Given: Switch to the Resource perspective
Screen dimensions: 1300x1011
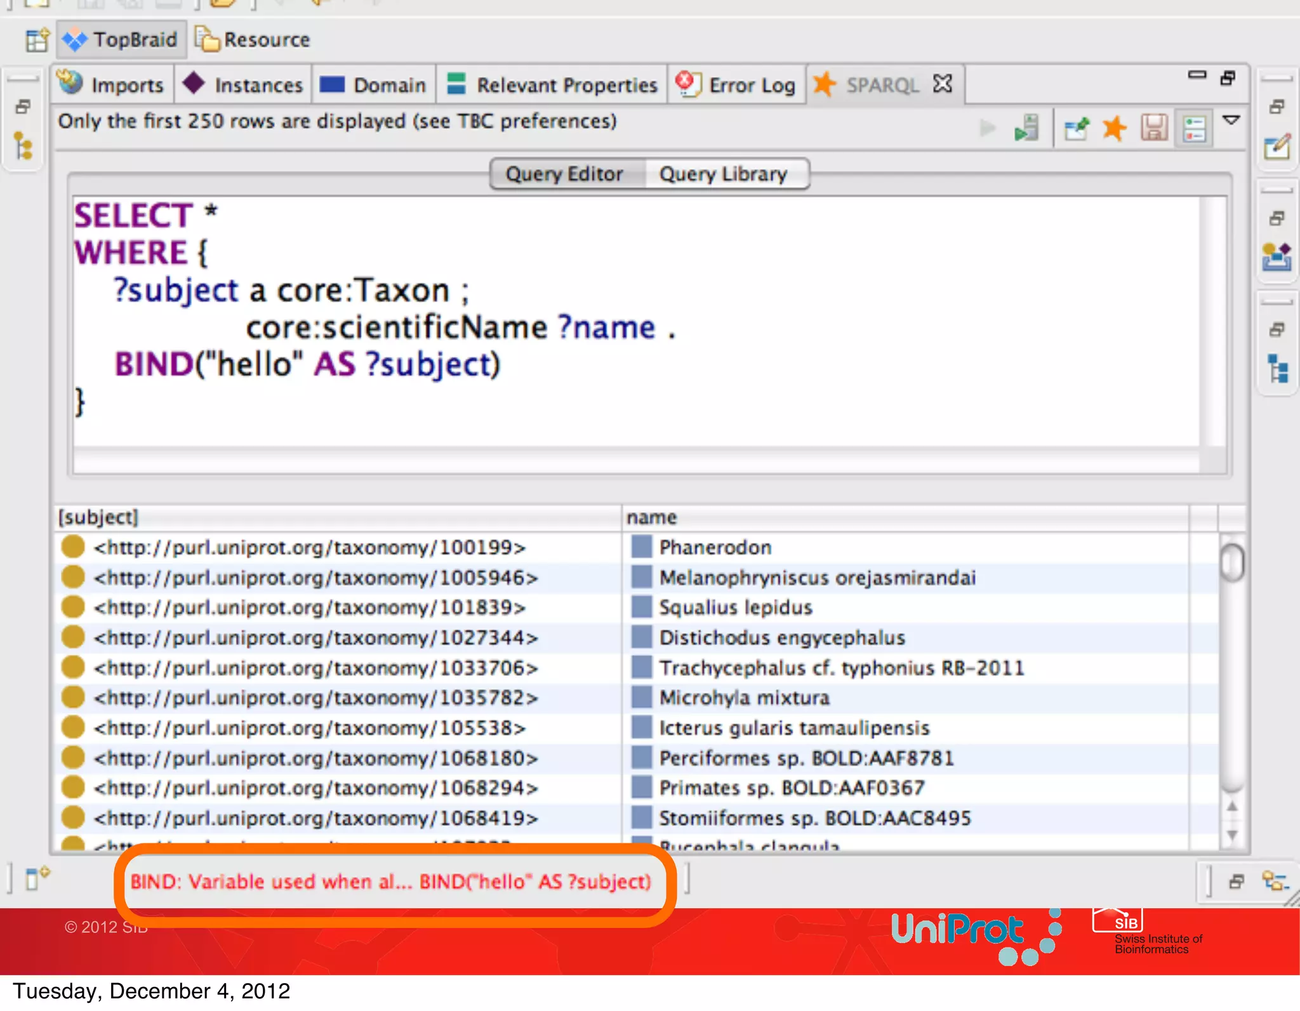Looking at the screenshot, I should click(x=253, y=40).
